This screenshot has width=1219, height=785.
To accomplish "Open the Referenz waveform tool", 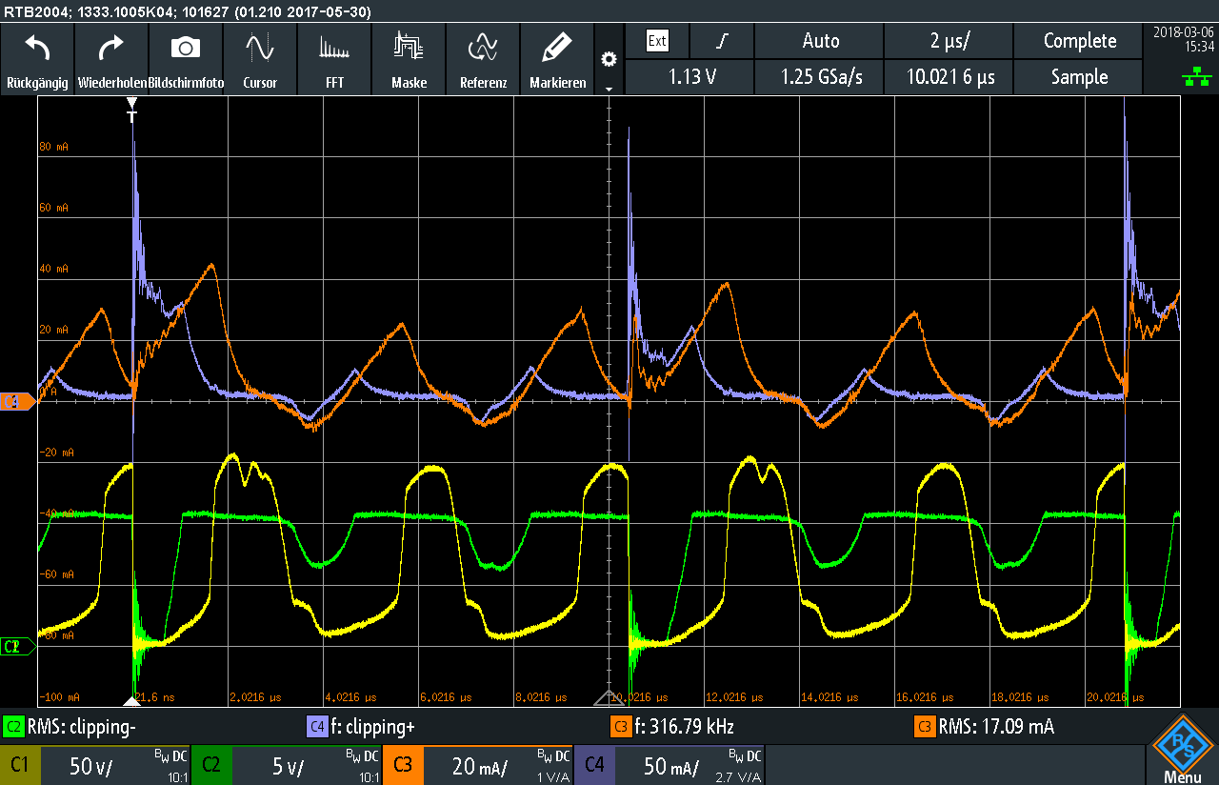I will 483,59.
